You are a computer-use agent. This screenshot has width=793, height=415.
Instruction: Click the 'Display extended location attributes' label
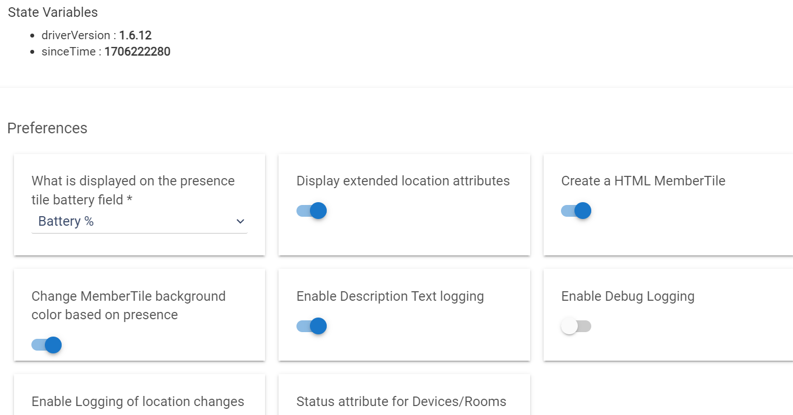403,181
